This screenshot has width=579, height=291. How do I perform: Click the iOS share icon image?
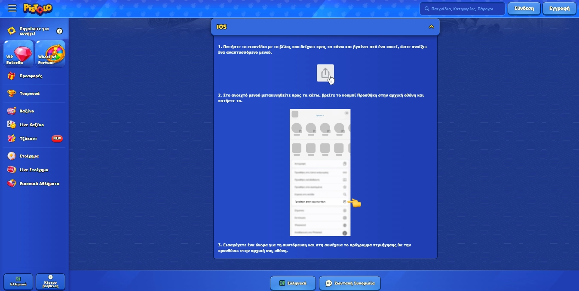(x=325, y=73)
